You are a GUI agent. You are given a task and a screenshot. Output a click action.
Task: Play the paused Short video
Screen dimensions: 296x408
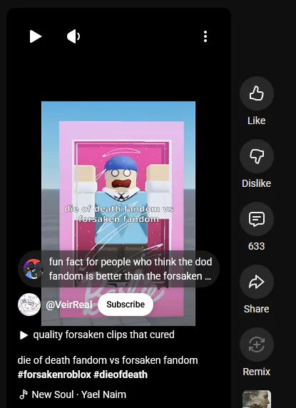[36, 36]
